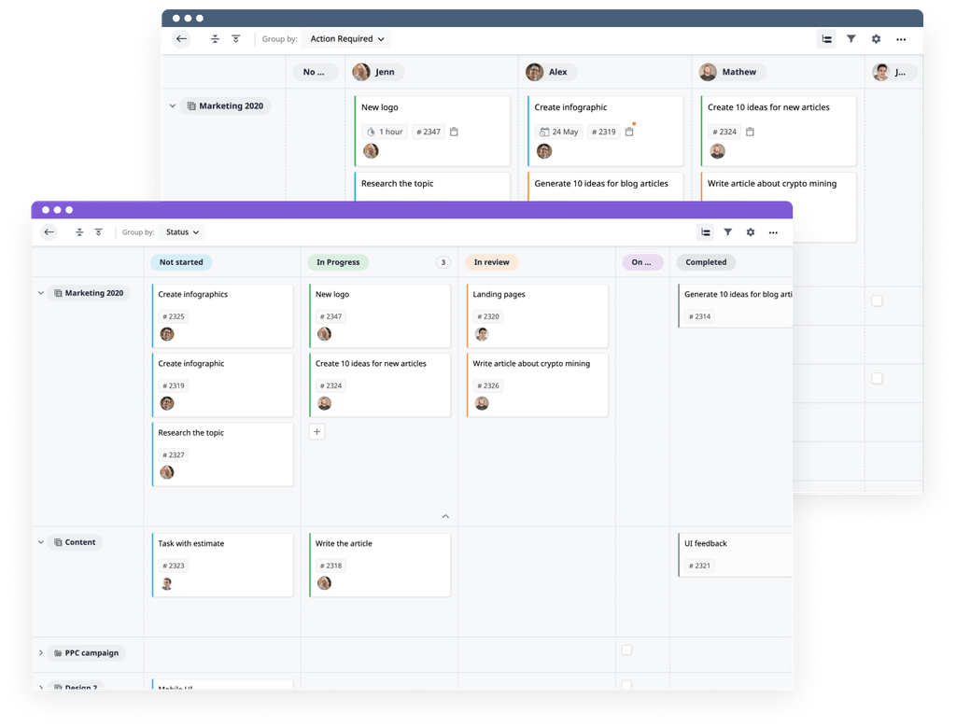Click clipboard icon on New logo card in back window
The width and height of the screenshot is (956, 727).
pyautogui.click(x=454, y=132)
